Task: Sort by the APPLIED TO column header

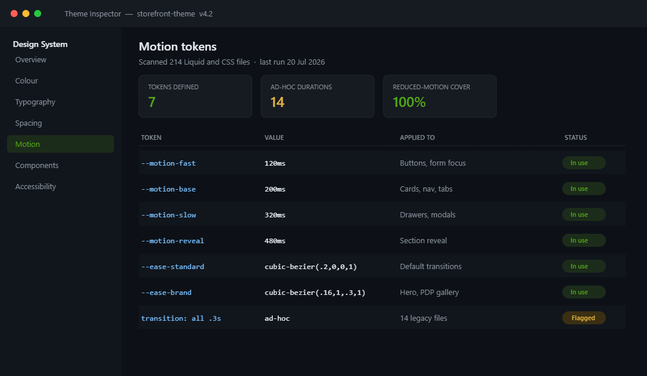Action: pyautogui.click(x=417, y=137)
